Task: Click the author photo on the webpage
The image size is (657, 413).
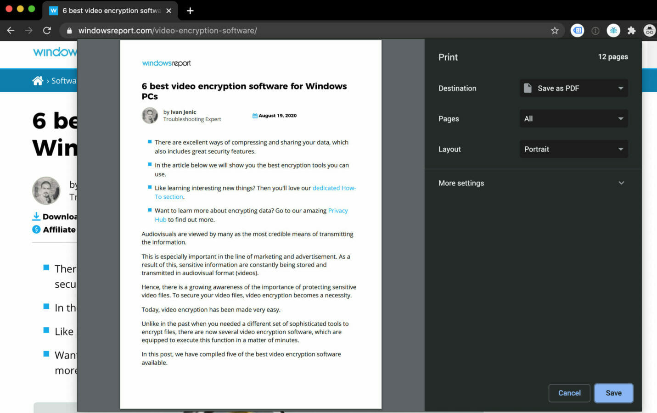Action: click(x=46, y=190)
